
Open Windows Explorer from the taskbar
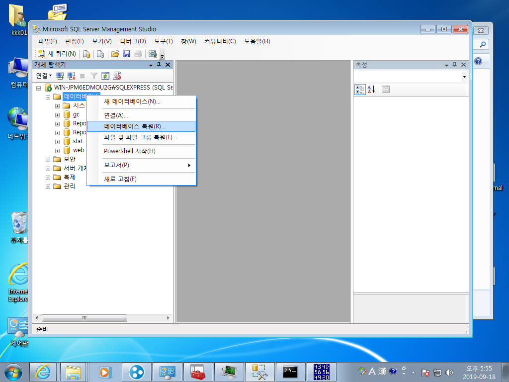coord(73,372)
